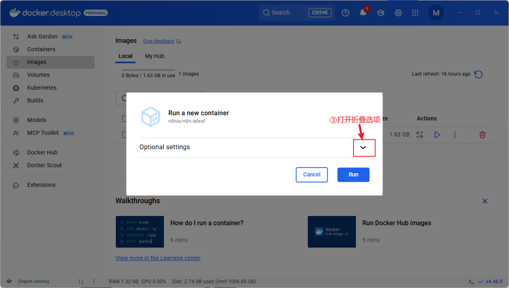
Task: Click the M user avatar
Action: point(436,13)
